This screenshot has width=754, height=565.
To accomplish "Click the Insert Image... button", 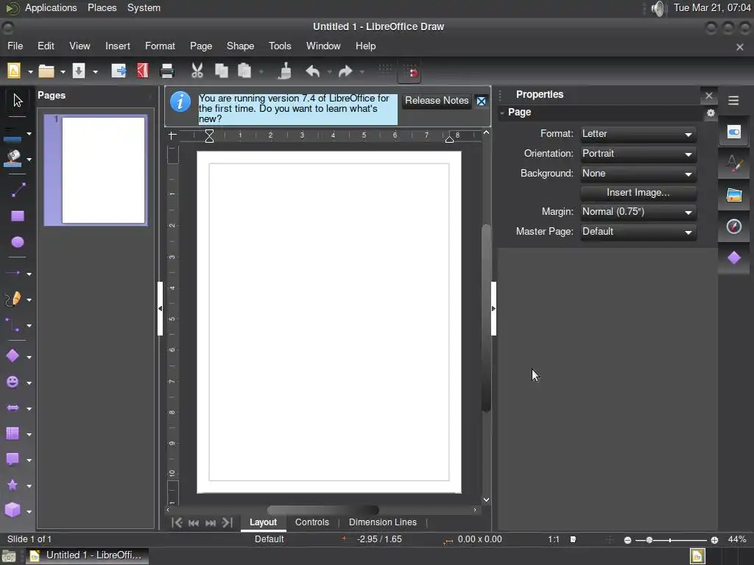I will click(x=638, y=193).
